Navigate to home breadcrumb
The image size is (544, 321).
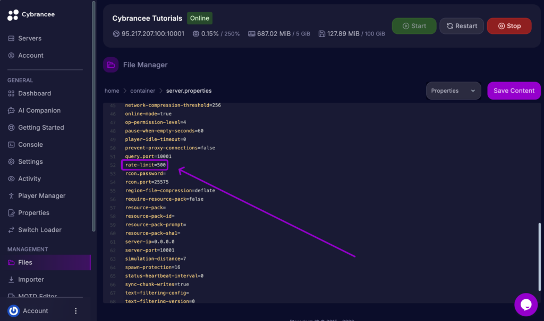(112, 91)
